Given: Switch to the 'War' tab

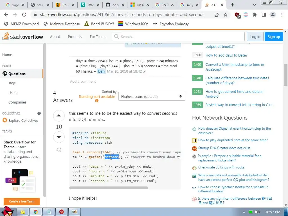Looking at the screenshot, I should click(90, 5).
